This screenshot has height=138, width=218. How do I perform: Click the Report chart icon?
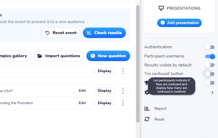(x=147, y=109)
